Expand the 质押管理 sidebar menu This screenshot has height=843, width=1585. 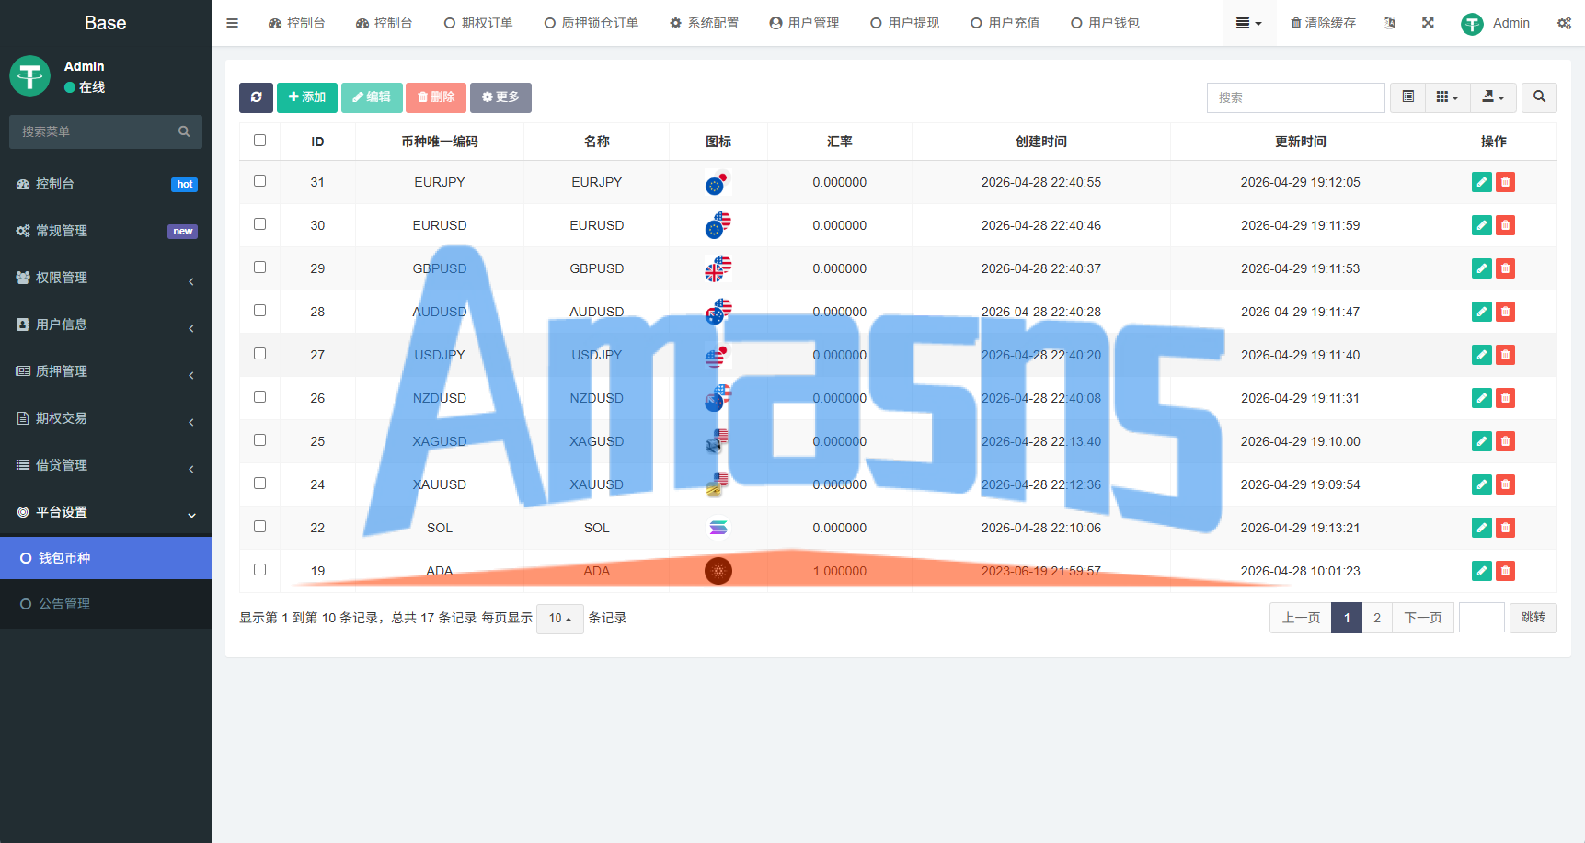106,371
